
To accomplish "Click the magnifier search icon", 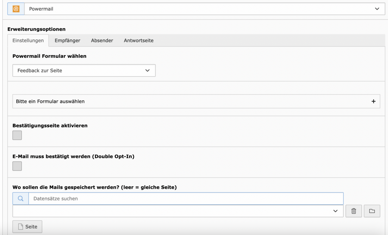I will 21,199.
